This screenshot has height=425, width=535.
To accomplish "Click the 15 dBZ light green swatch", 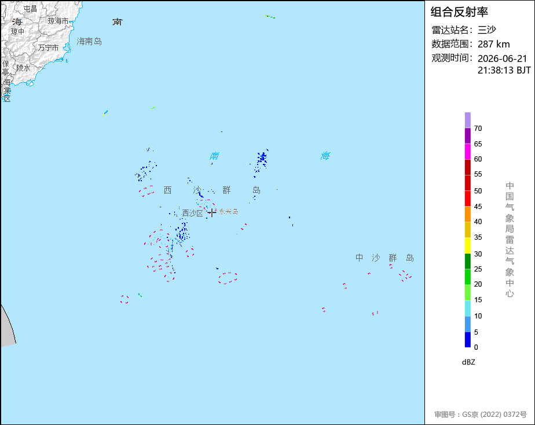I will pyautogui.click(x=468, y=292).
